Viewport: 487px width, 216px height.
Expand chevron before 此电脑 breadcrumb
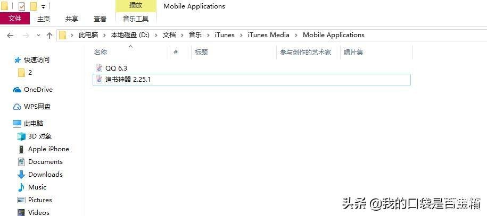click(x=72, y=36)
